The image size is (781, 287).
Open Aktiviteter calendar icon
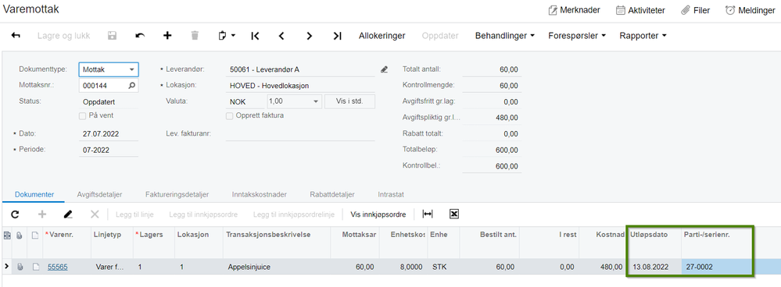coord(621,10)
